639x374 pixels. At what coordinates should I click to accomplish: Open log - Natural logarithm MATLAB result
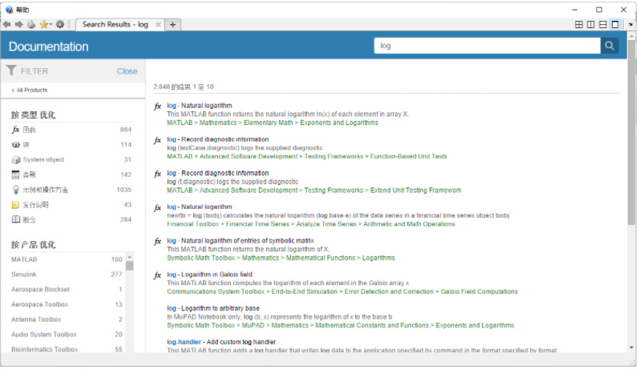tap(200, 106)
